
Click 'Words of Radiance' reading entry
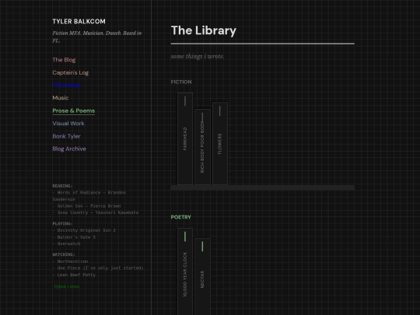pos(89,196)
